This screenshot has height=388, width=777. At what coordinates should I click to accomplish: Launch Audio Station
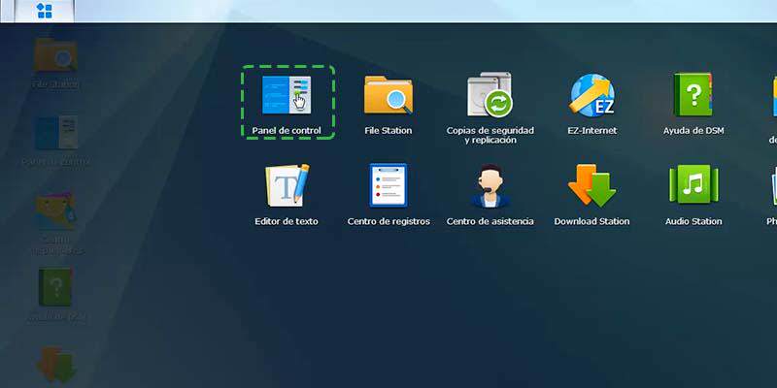(693, 194)
